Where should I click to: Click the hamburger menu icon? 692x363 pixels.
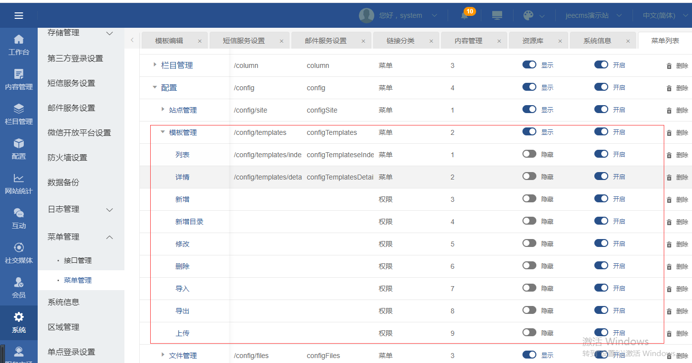(19, 15)
